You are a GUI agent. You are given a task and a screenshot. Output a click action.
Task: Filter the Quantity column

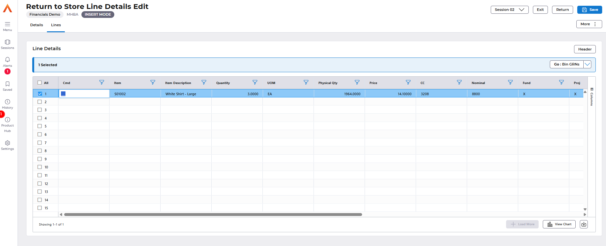(255, 82)
